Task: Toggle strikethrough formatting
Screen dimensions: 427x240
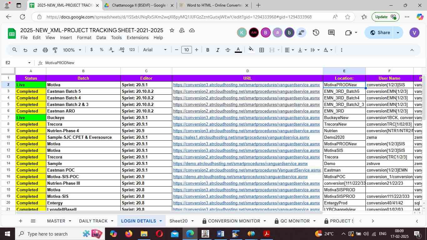Action: [x=228, y=50]
